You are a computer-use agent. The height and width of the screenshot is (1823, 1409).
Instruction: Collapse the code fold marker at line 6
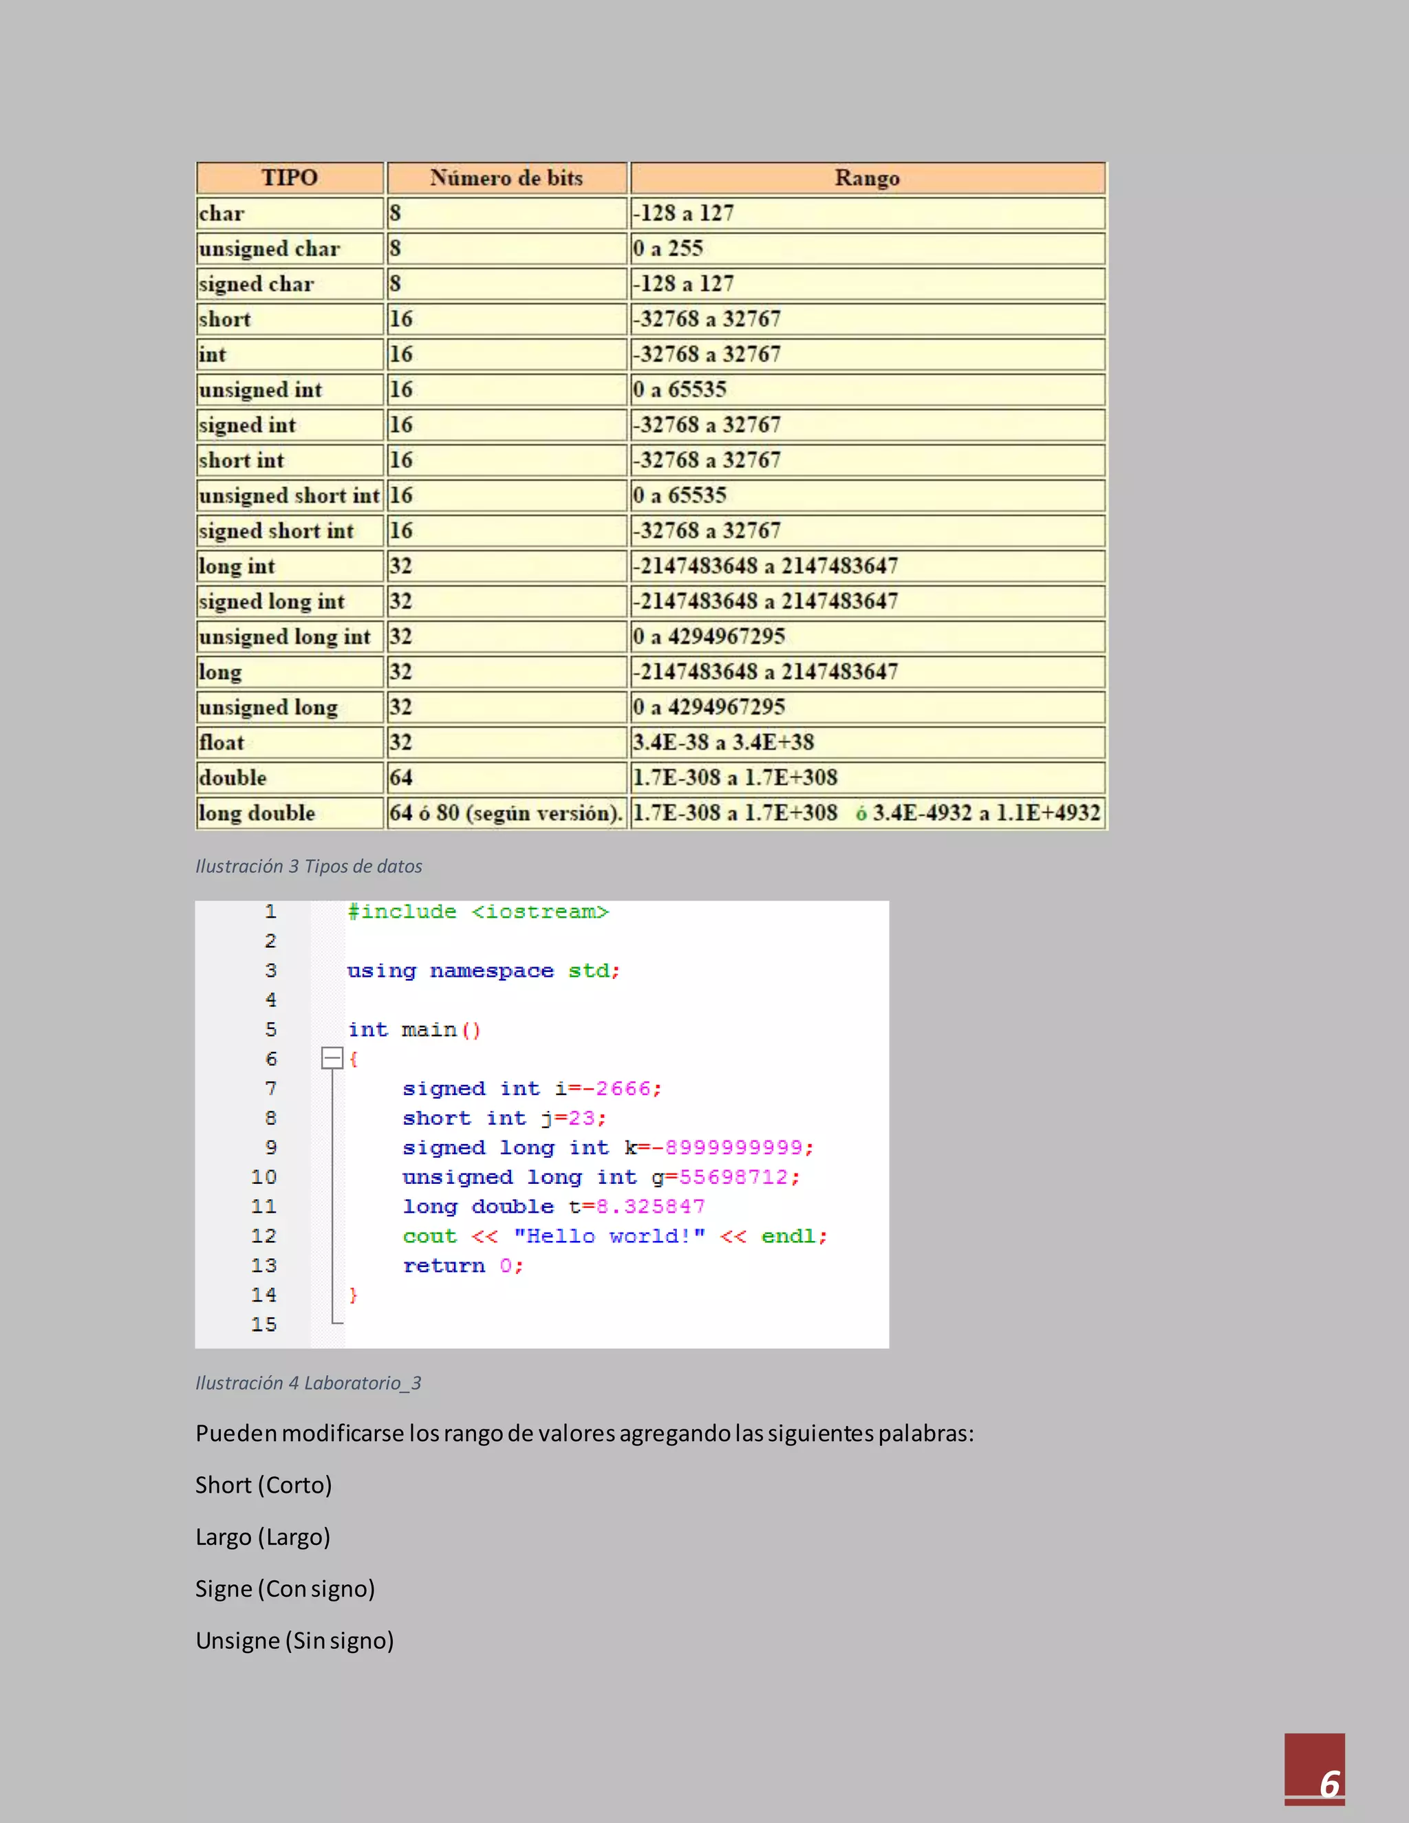332,1059
